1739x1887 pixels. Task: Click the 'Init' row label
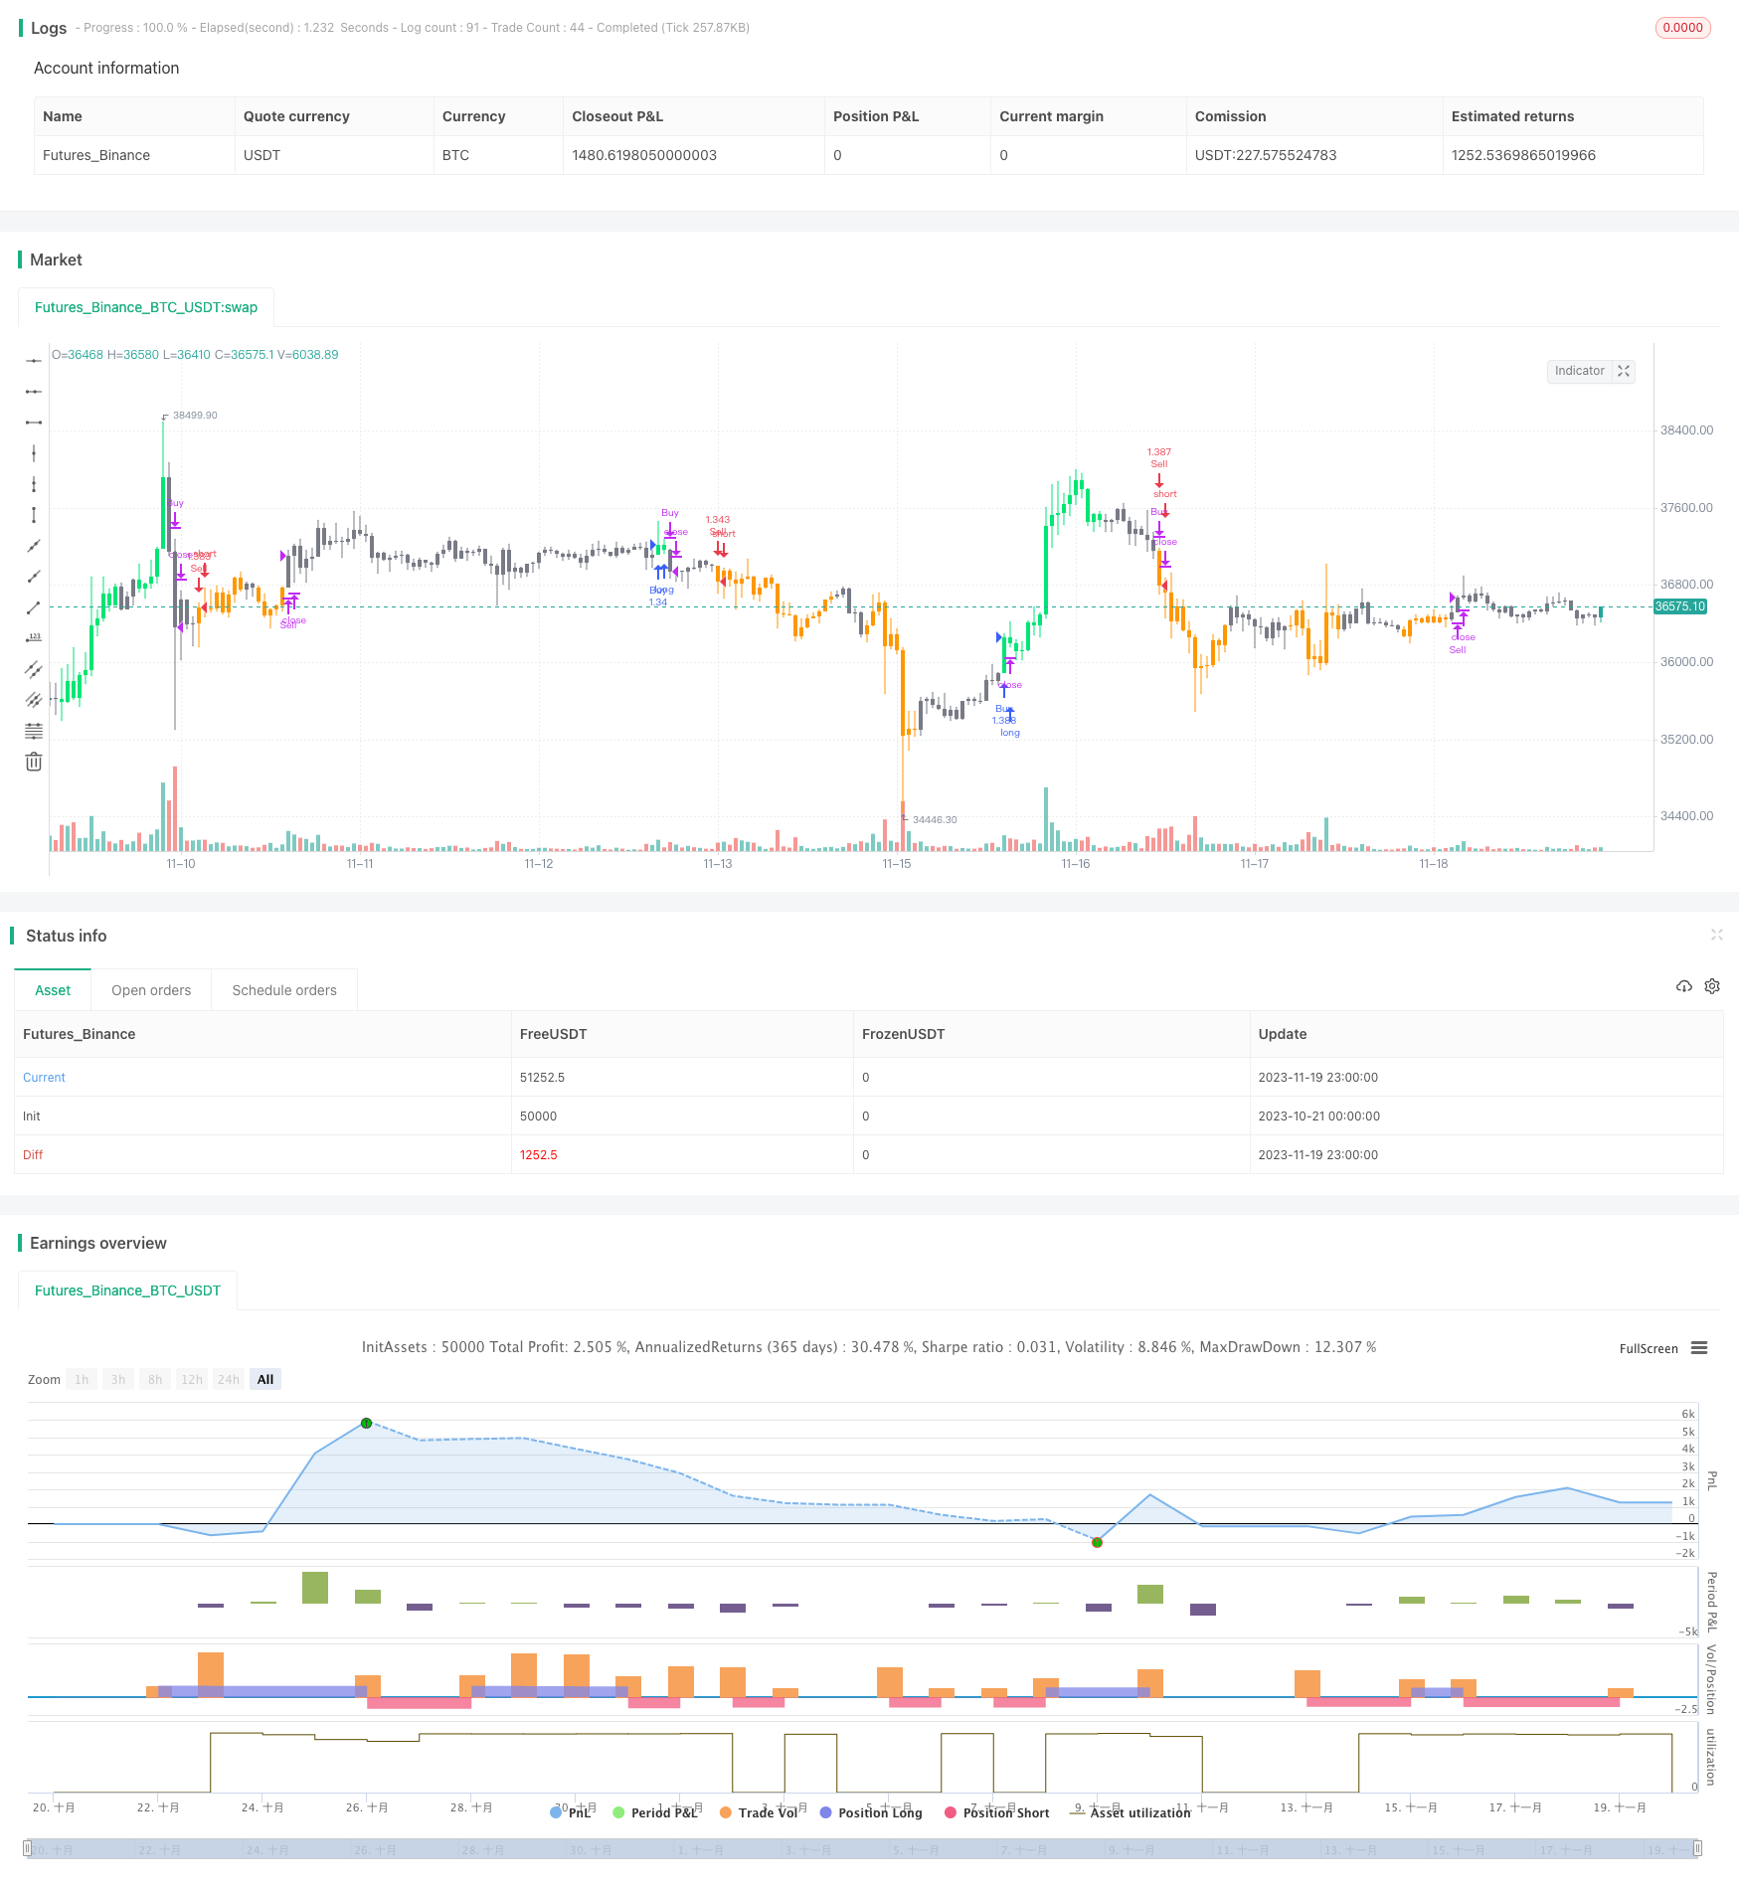[32, 1115]
